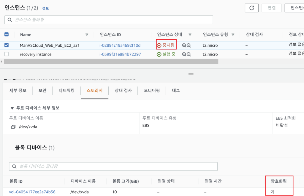Click the left scroll arrow of the table
Image resolution: width=304 pixels, height=196 pixels.
tap(1, 61)
